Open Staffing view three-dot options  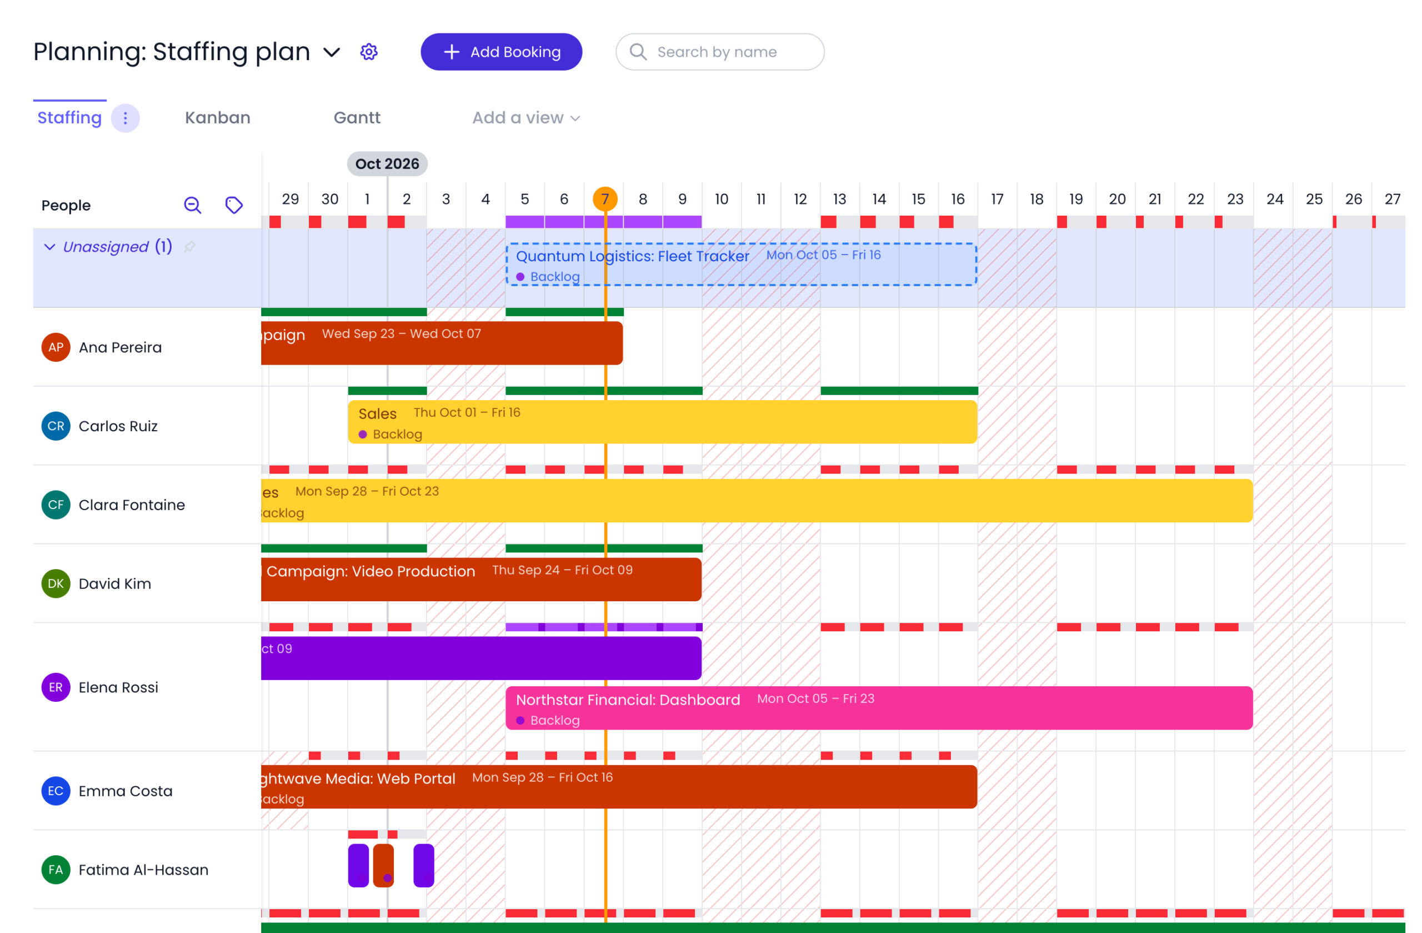[x=125, y=118]
